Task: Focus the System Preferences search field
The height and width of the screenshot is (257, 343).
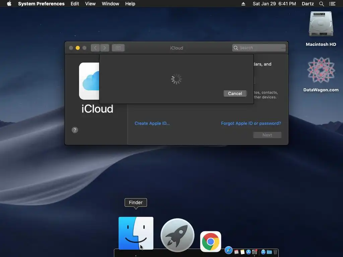Action: point(259,48)
